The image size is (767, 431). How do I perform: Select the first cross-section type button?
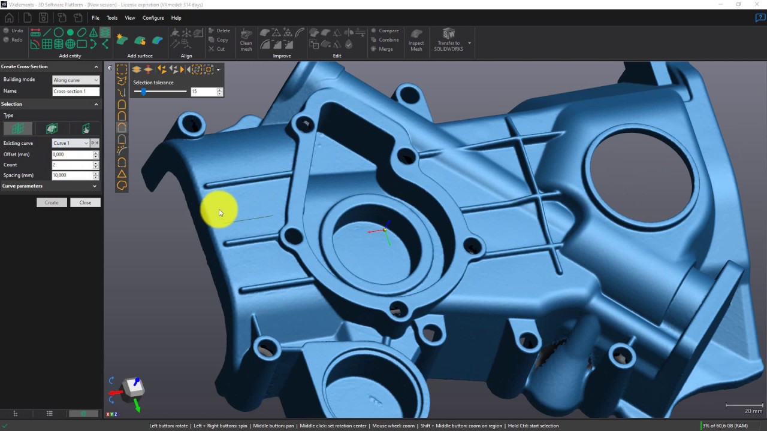[17, 129]
